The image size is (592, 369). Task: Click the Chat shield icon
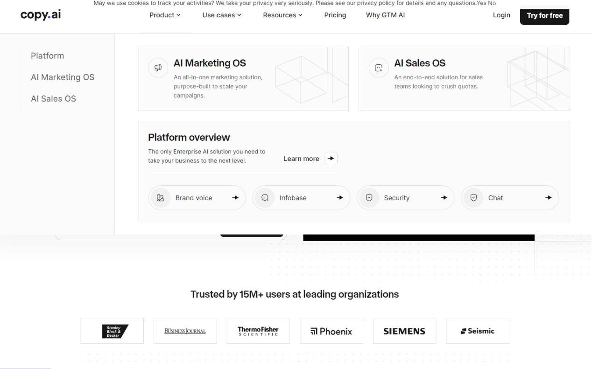(474, 198)
